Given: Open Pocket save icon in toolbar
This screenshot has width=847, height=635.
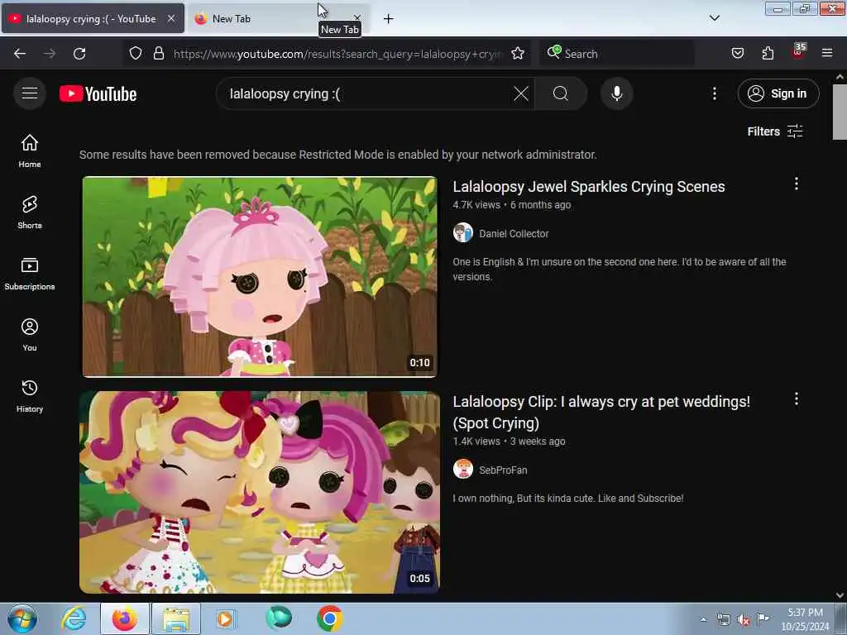Looking at the screenshot, I should pyautogui.click(x=737, y=54).
